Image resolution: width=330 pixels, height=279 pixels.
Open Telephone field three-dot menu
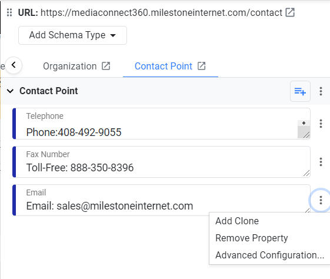tap(321, 124)
